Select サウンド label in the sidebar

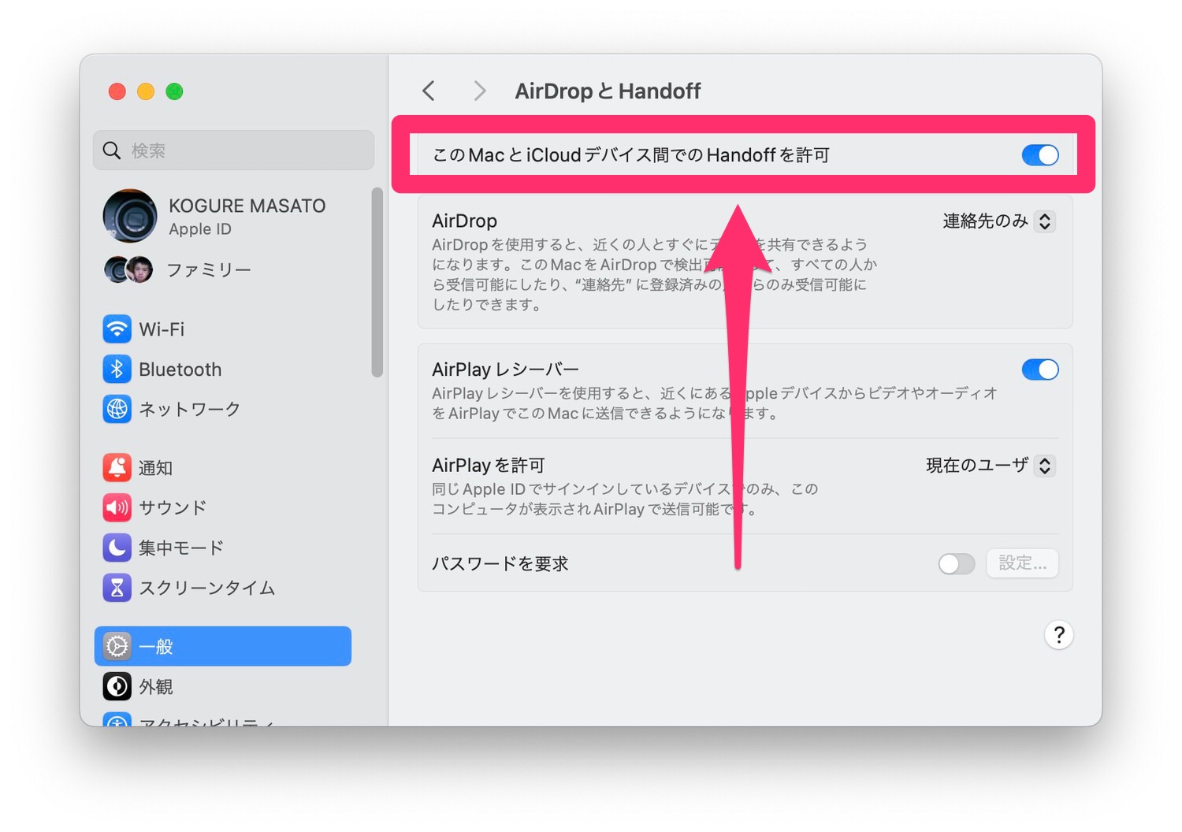[x=173, y=507]
